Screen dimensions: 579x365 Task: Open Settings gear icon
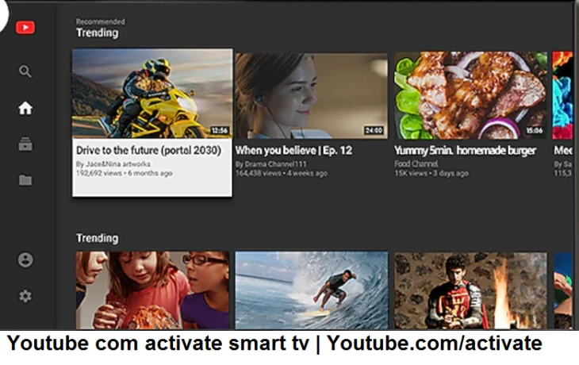click(25, 296)
